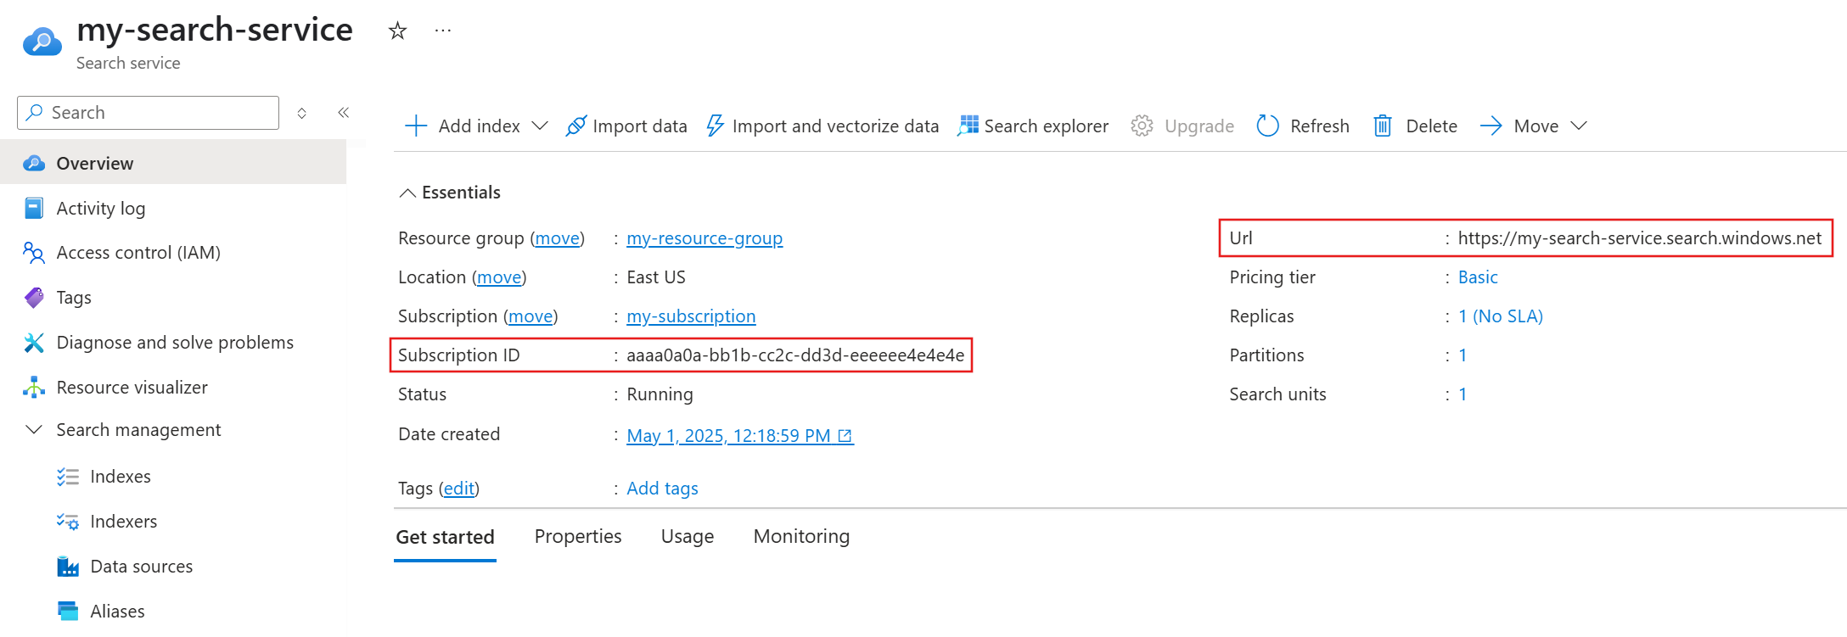Open the my-resource-group link
Screen dimensions: 1847x637
[x=705, y=238]
